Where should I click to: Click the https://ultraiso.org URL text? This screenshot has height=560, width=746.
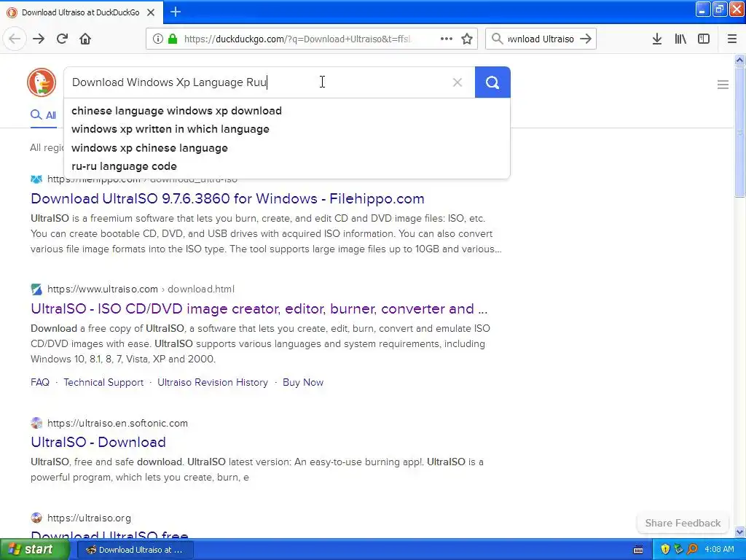(89, 518)
